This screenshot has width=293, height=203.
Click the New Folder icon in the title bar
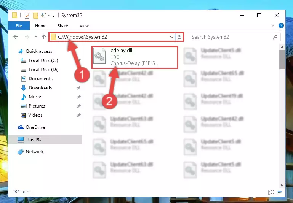click(x=35, y=16)
